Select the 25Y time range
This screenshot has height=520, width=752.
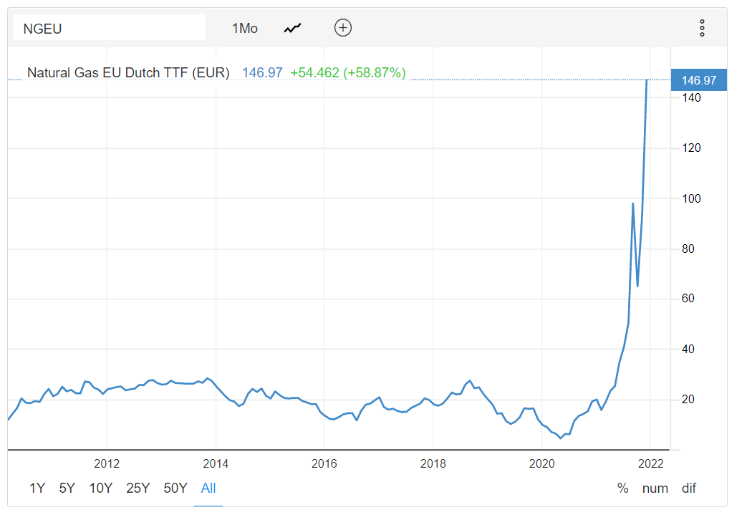click(x=138, y=488)
